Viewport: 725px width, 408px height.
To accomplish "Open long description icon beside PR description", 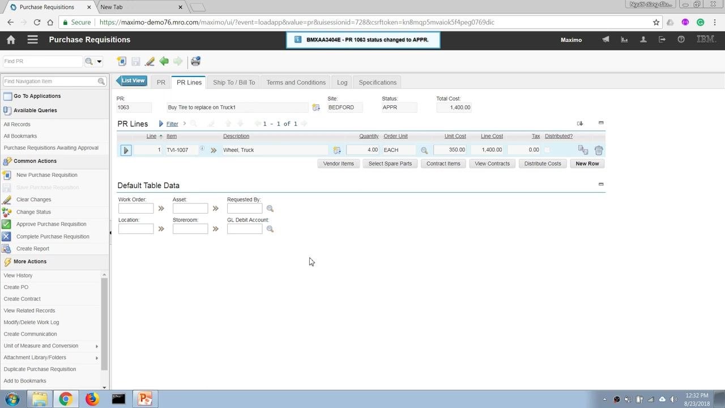I will (316, 107).
